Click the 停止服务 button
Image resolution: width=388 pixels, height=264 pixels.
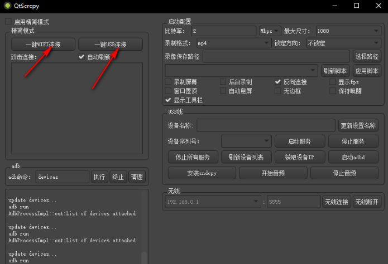pyautogui.click(x=353, y=141)
